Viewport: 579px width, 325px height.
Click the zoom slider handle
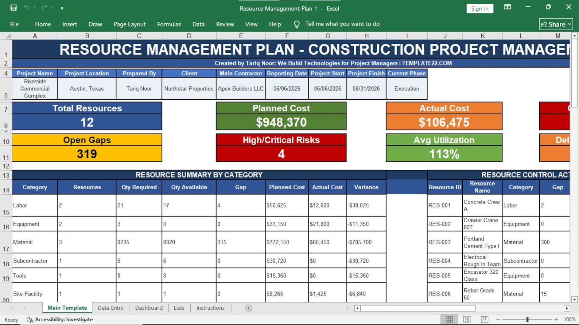tap(527, 320)
